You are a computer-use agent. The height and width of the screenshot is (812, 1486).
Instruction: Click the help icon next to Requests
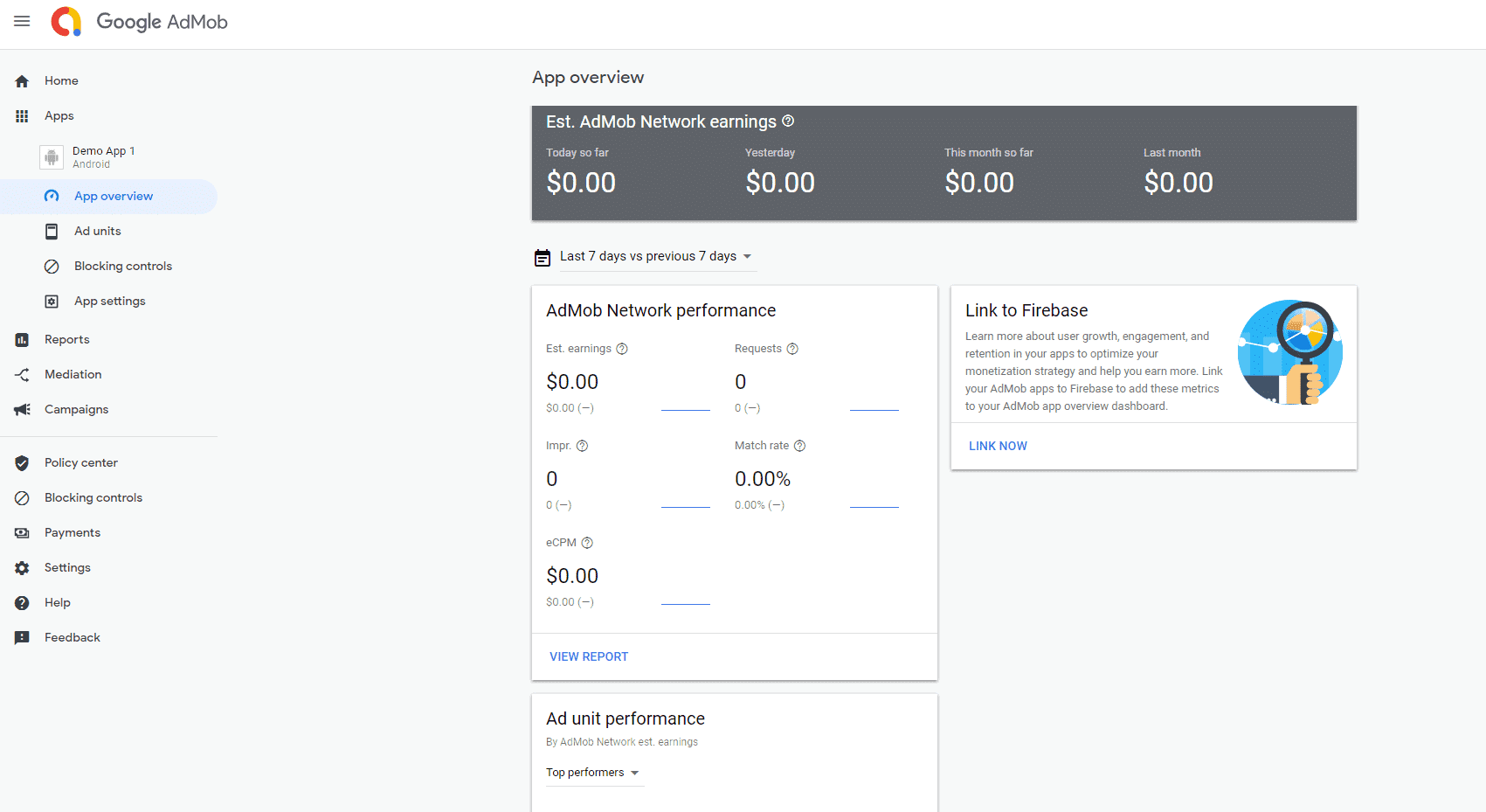792,349
